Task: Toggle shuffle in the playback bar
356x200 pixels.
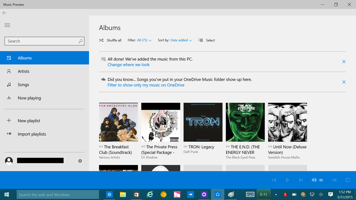Action: tap(334, 180)
